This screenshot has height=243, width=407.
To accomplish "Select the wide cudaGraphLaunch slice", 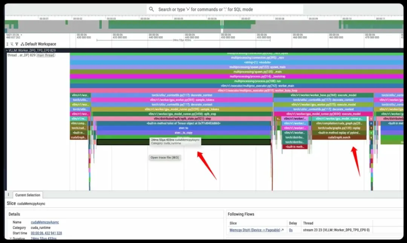I will (x=339, y=137).
